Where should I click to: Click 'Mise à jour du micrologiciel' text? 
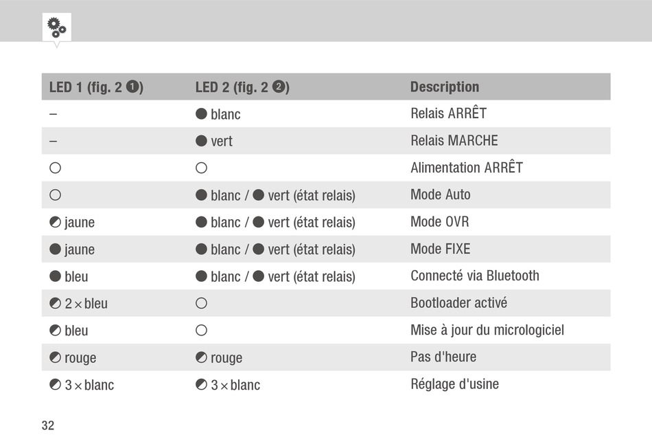pyautogui.click(x=487, y=330)
